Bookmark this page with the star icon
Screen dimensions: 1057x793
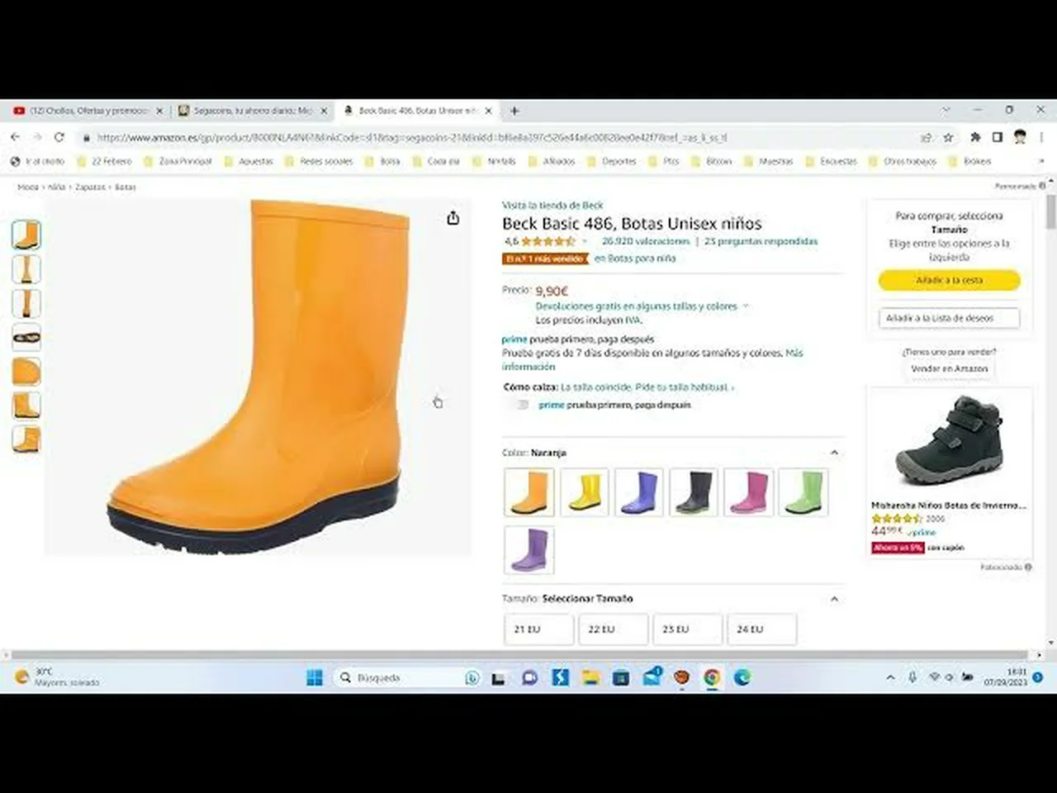[x=948, y=137]
